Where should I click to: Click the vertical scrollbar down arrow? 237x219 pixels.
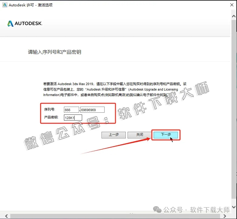(x=234, y=207)
